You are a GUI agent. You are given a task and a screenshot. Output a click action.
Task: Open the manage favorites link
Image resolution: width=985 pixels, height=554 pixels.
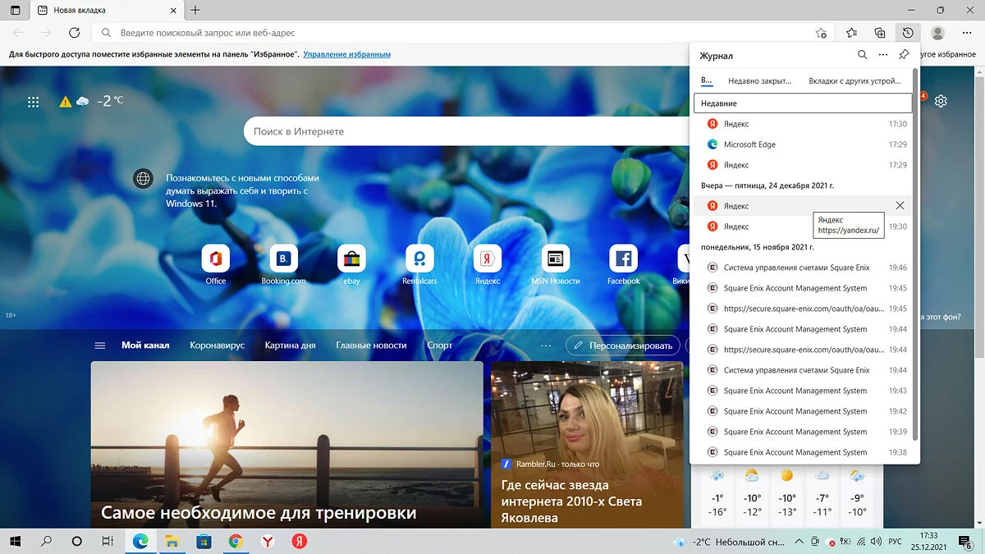click(x=346, y=54)
